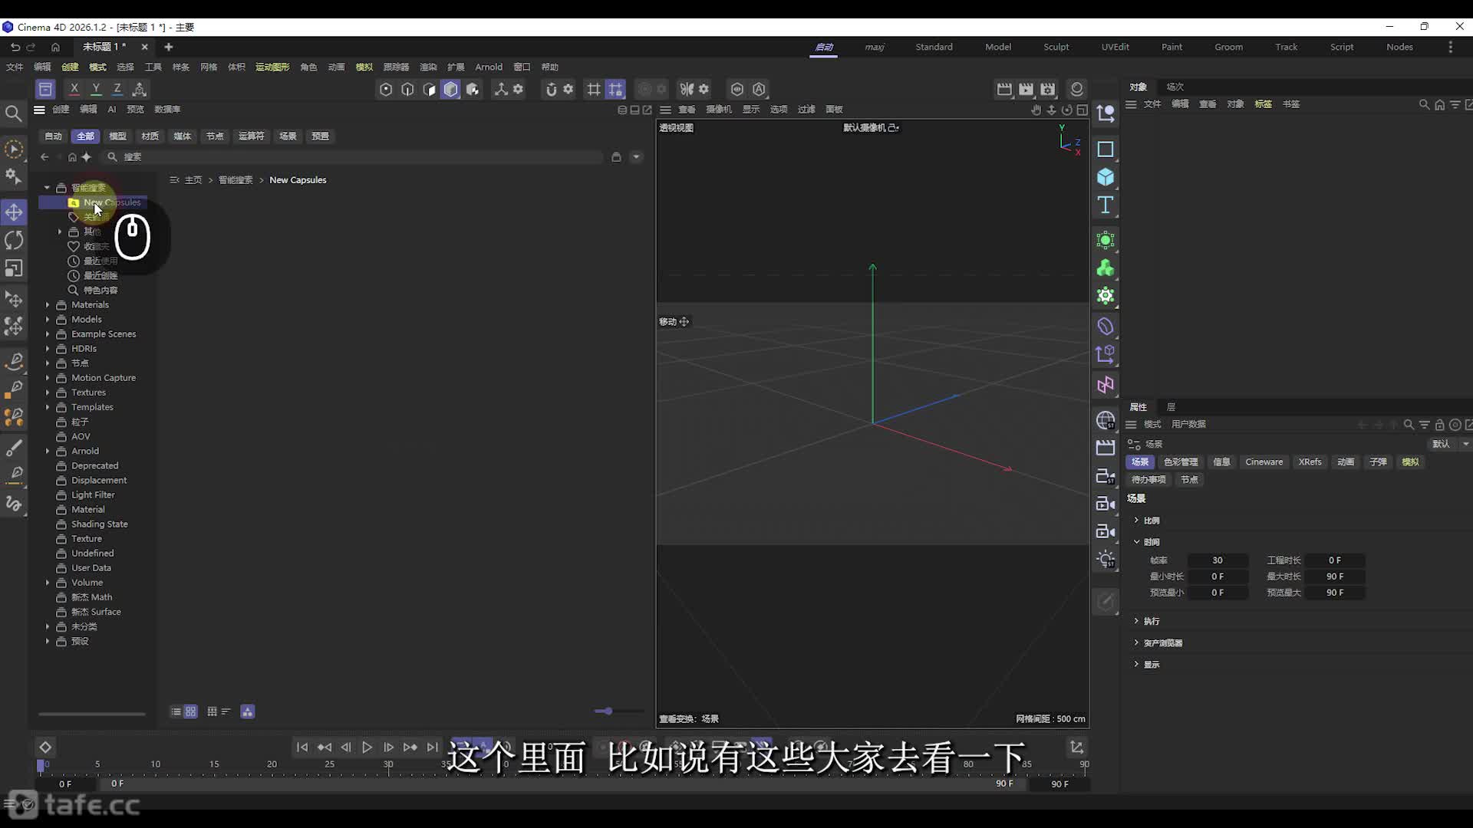
Task: Add a Cube primitive object
Action: point(1106,177)
